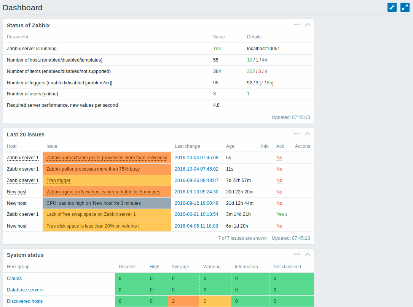Click 'localhost:10051' details value
The width and height of the screenshot is (413, 307).
(x=263, y=49)
